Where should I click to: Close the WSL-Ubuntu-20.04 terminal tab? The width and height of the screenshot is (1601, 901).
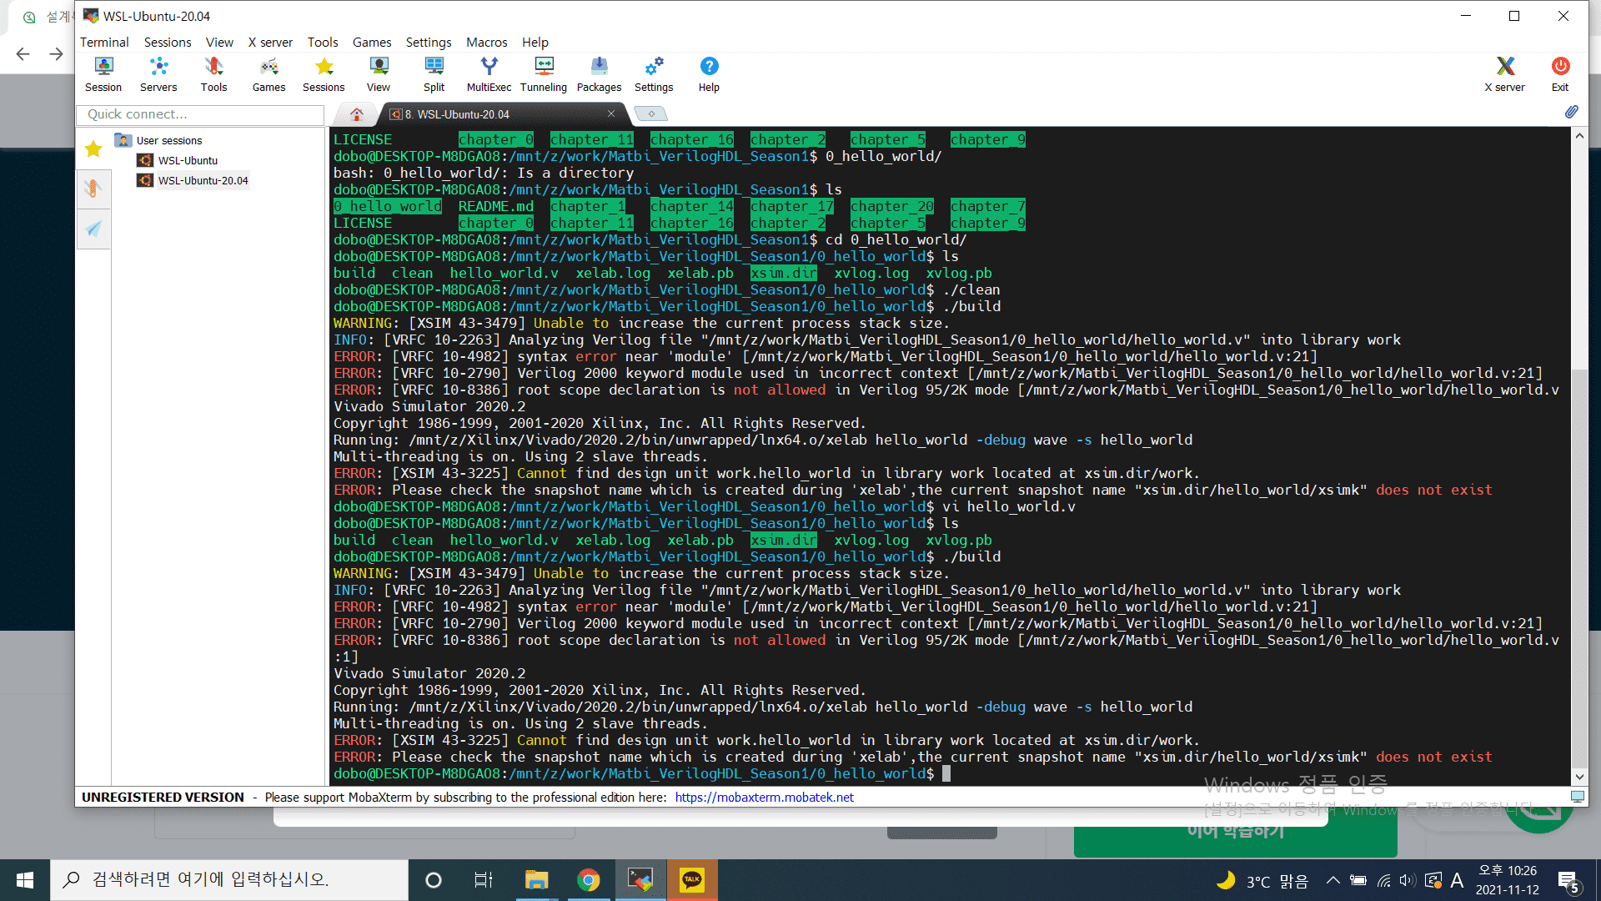coord(611,113)
